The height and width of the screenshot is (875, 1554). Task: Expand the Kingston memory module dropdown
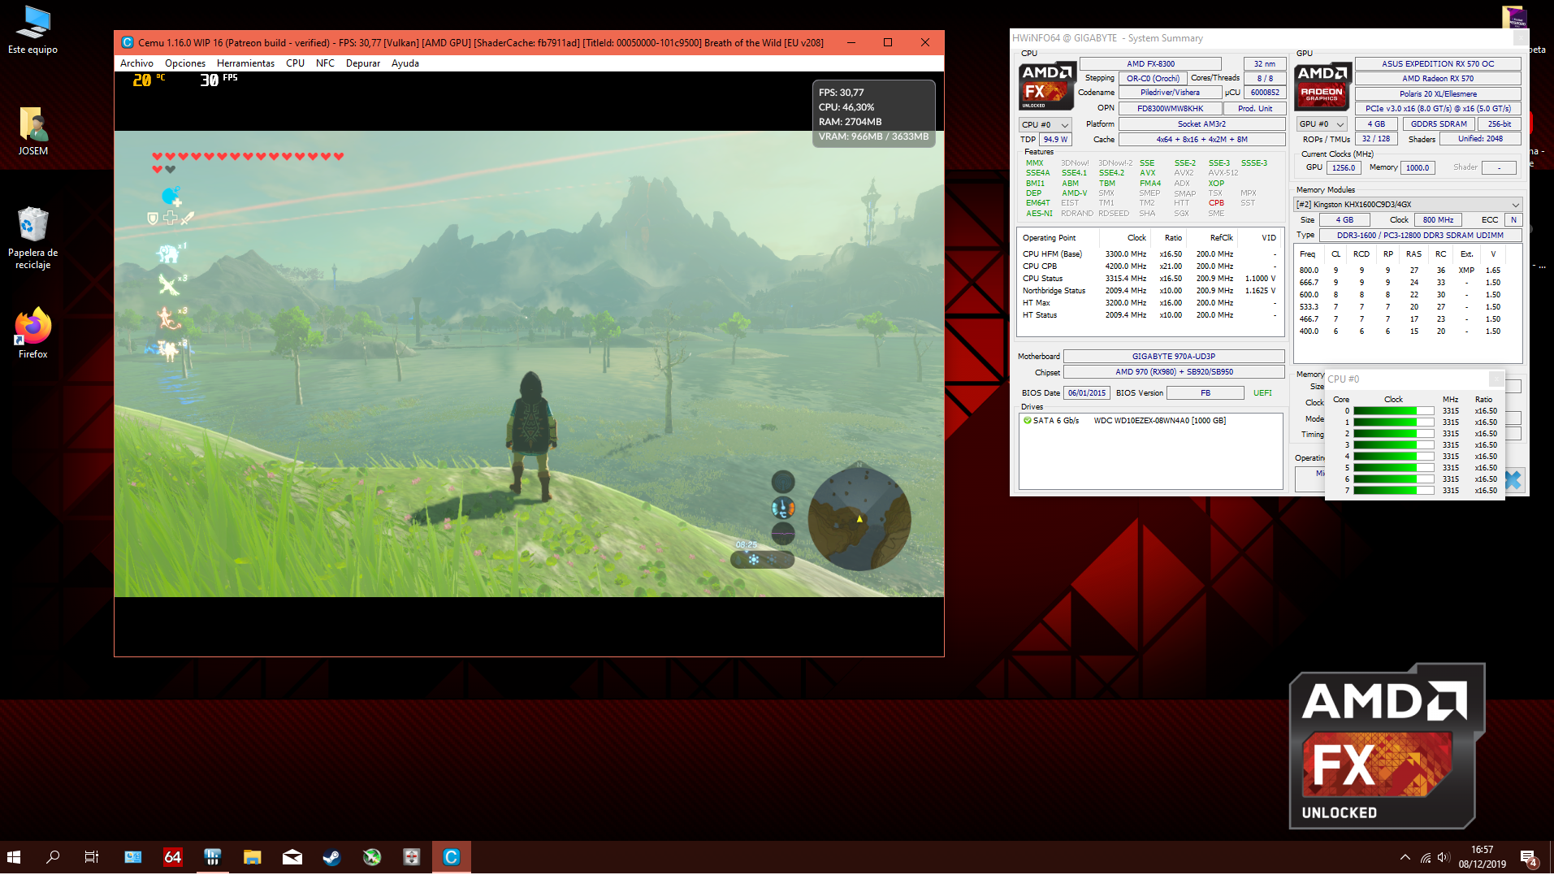[x=1408, y=205]
